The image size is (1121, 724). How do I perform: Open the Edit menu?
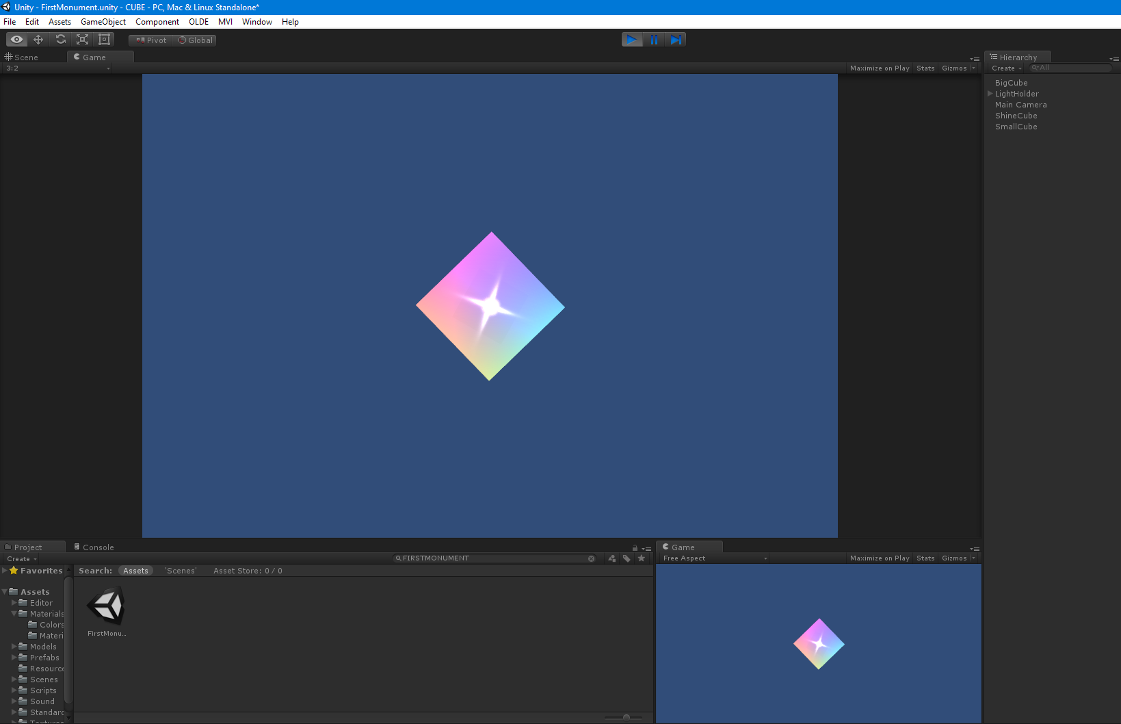tap(32, 22)
